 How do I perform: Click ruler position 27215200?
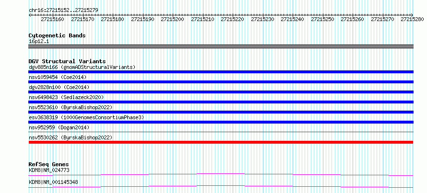click(x=172, y=19)
